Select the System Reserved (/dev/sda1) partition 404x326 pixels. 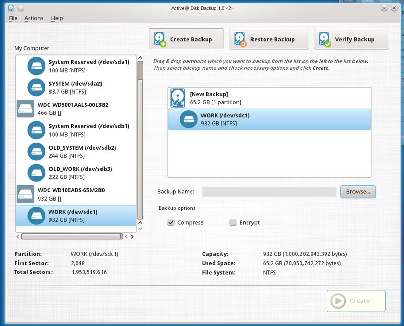click(x=76, y=66)
